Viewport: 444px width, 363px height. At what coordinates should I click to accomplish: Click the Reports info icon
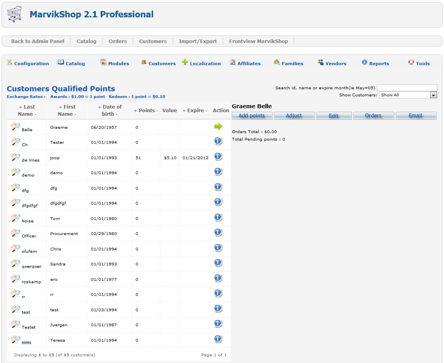pos(365,62)
